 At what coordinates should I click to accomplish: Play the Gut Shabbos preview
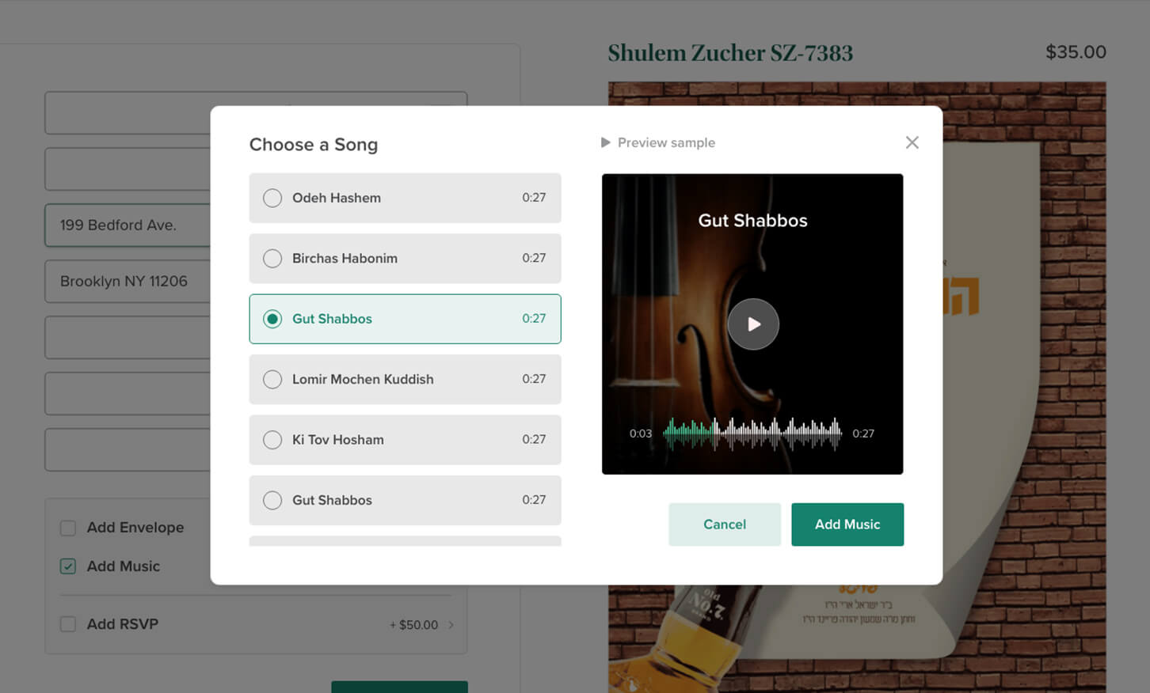pos(753,324)
